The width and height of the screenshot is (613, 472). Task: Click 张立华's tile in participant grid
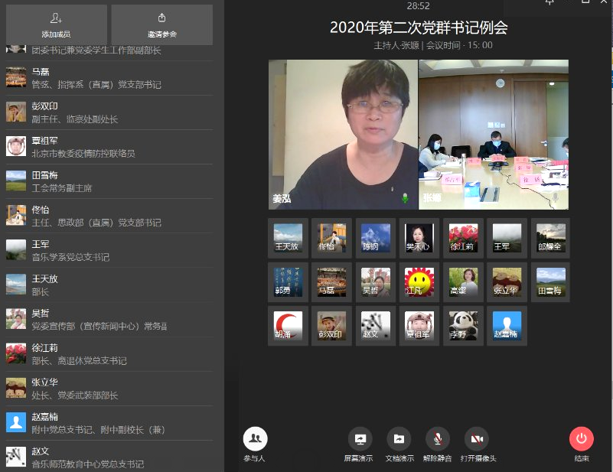[507, 282]
